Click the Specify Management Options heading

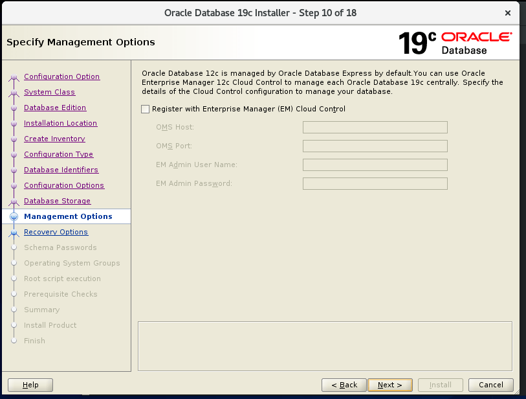pos(80,42)
